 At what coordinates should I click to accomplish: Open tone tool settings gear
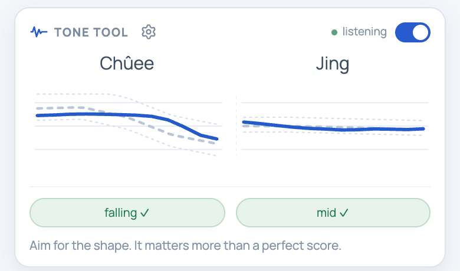[x=149, y=32]
